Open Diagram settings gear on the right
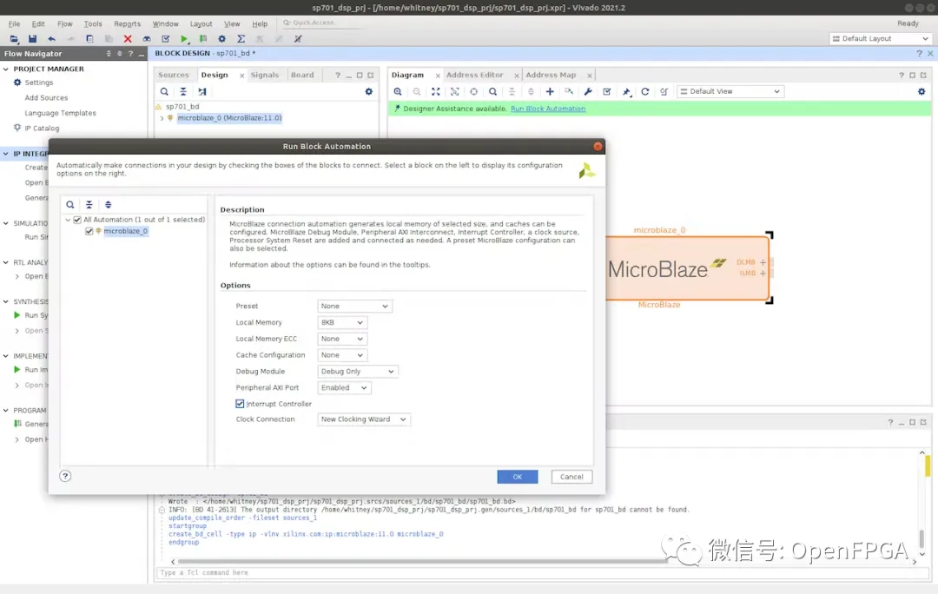 921,91
